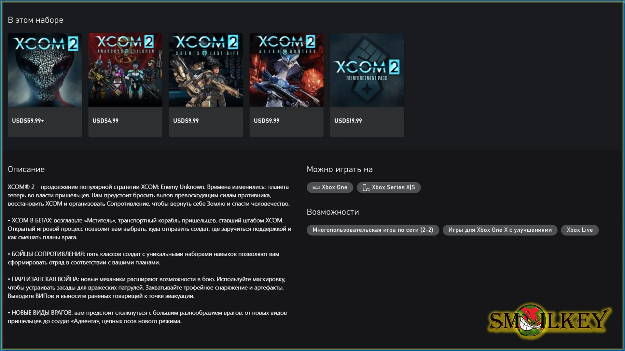Open the Anarchy's Children DLC cover
625x351 pixels.
(125, 70)
